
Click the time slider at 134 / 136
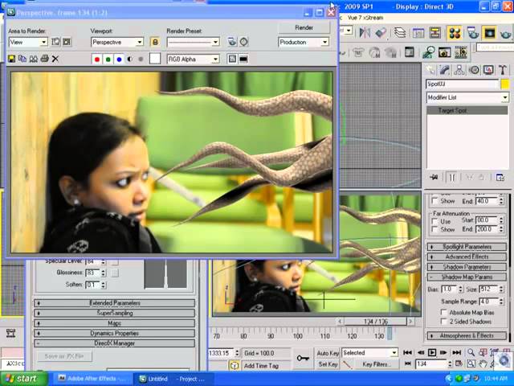[x=375, y=322]
